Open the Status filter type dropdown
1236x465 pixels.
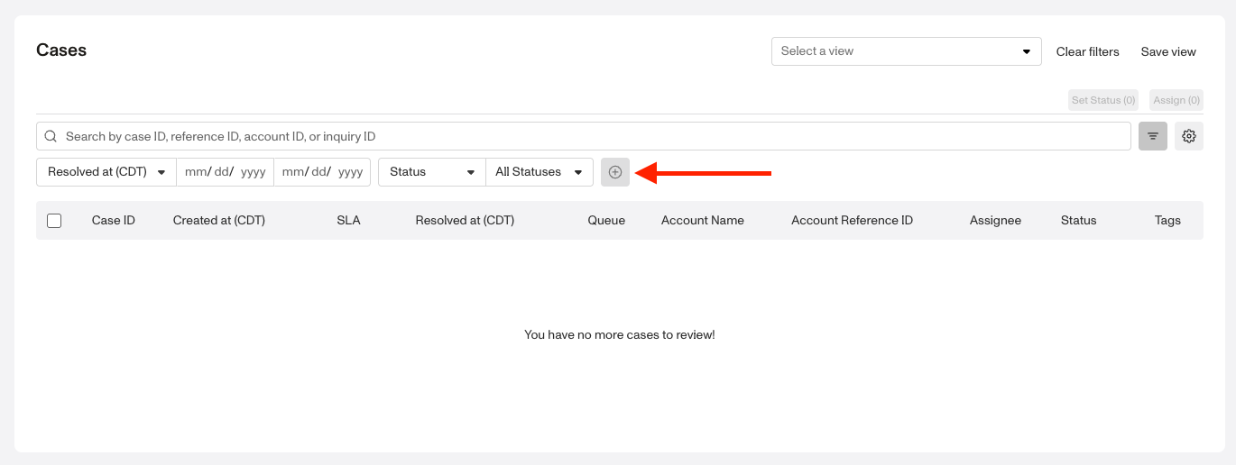click(432, 172)
